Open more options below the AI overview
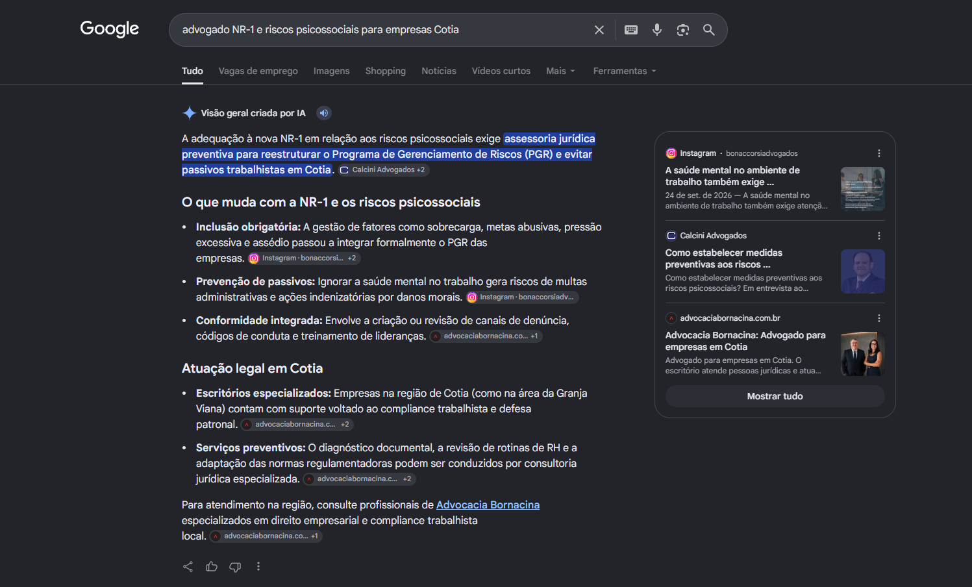The height and width of the screenshot is (587, 972). tap(258, 566)
